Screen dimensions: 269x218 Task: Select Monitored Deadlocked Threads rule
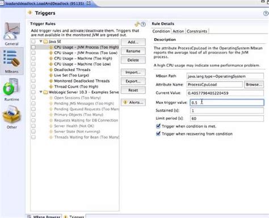point(82,81)
